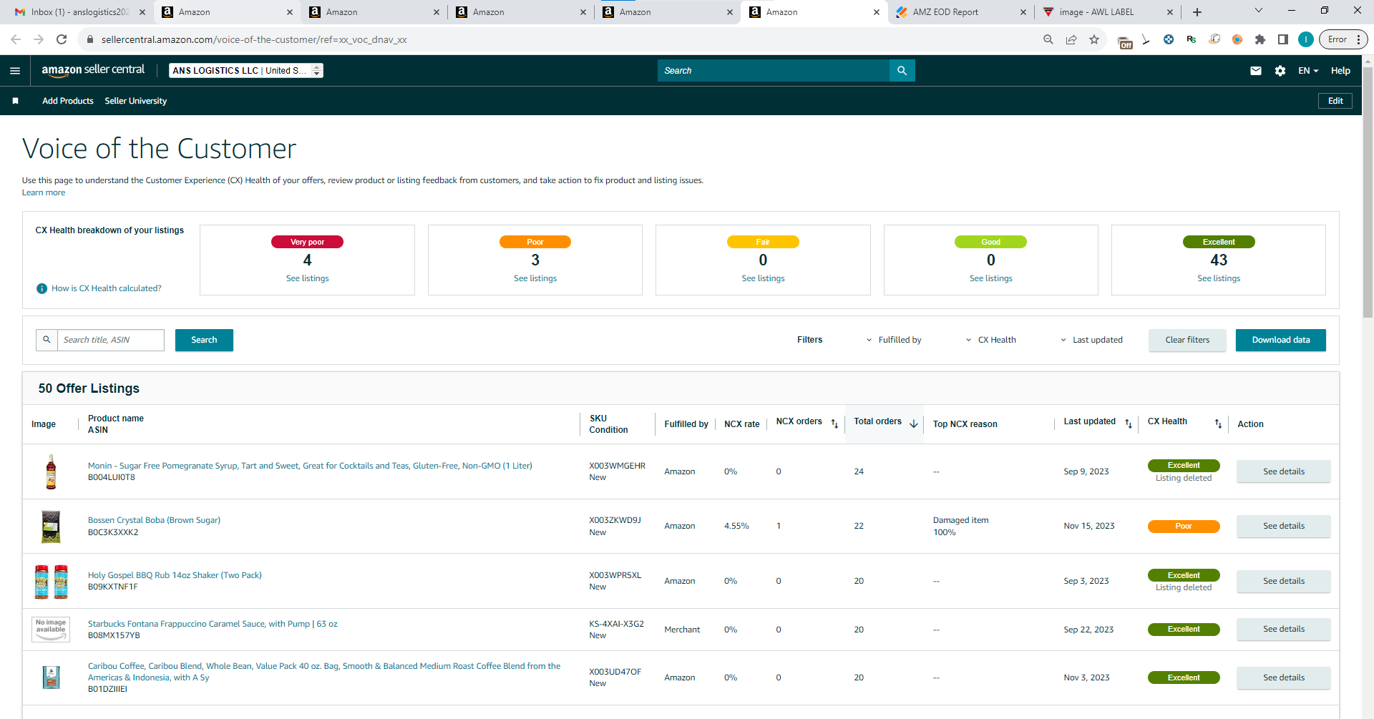Switch to the Inbox Gmail tab
Viewport: 1374px width, 719px height.
click(x=79, y=12)
